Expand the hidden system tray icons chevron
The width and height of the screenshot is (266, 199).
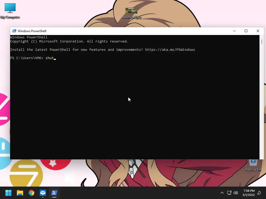click(222, 193)
